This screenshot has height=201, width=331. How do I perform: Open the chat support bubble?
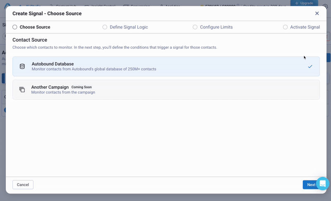[323, 184]
